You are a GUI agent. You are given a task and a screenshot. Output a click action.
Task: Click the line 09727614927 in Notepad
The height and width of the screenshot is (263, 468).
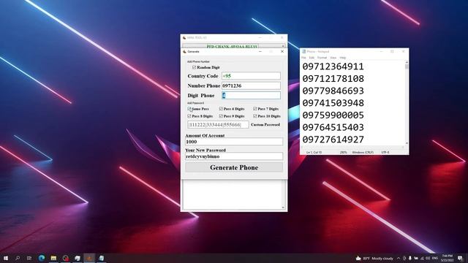[333, 140]
